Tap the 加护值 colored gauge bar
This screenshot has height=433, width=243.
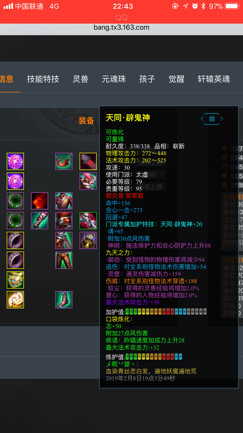166,312
